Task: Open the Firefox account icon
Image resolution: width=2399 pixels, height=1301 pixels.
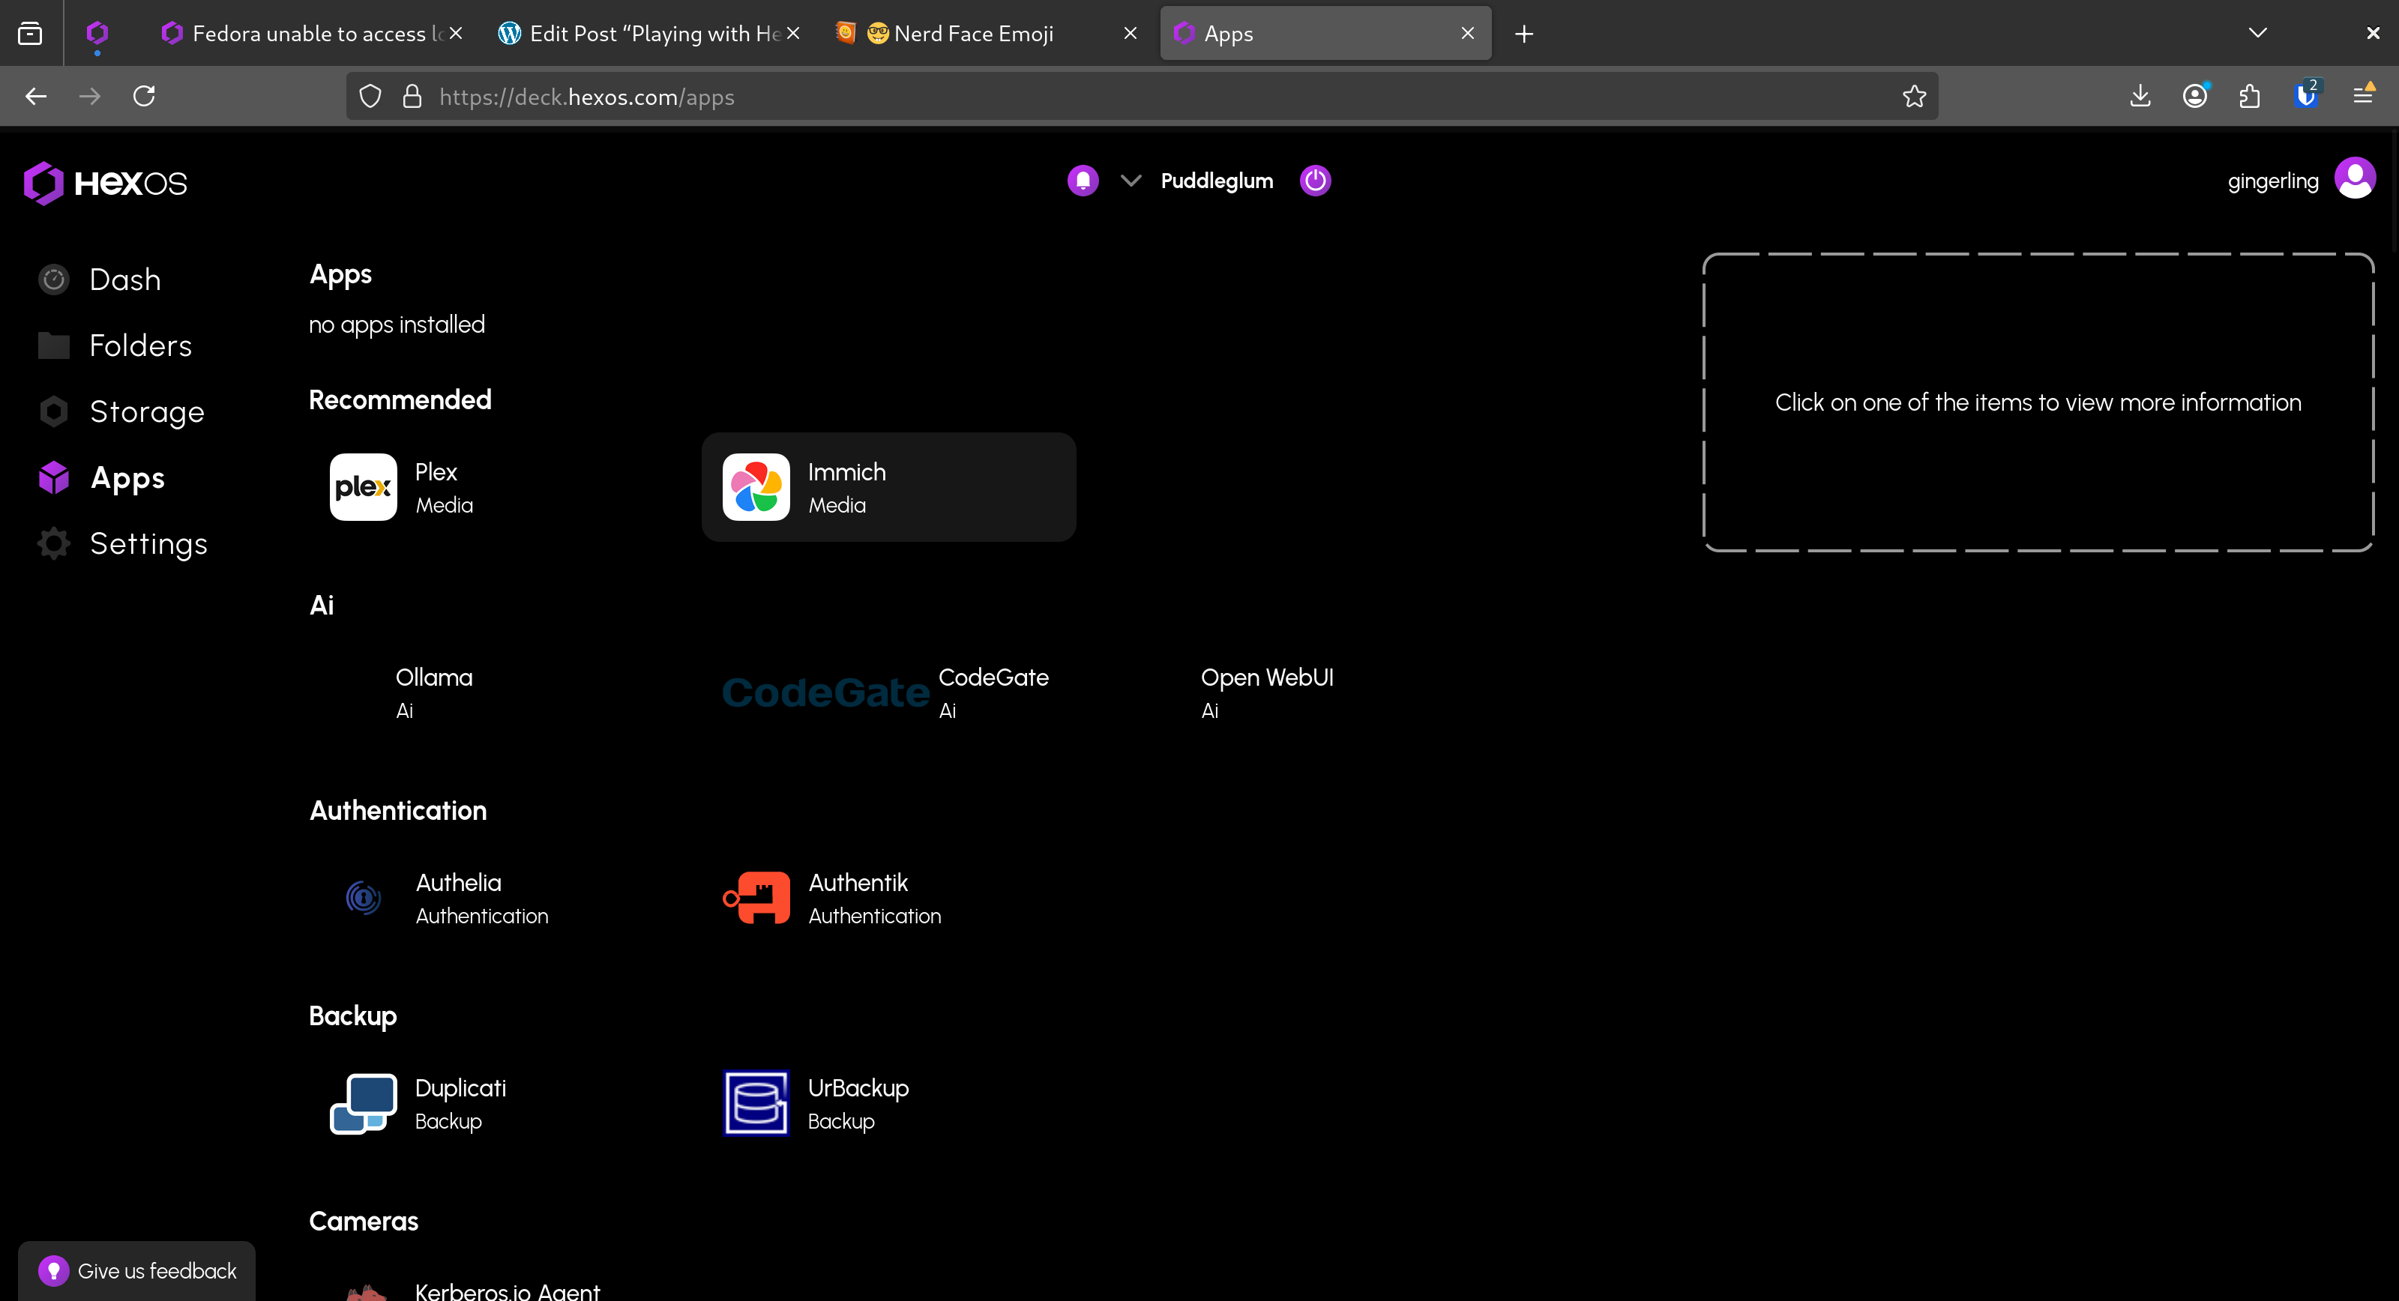Action: pos(2195,96)
